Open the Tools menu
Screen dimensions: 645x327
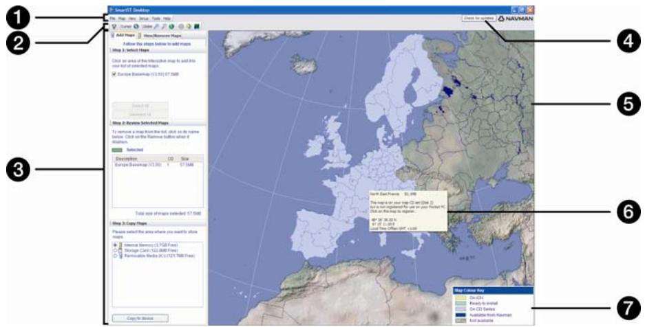pos(156,19)
